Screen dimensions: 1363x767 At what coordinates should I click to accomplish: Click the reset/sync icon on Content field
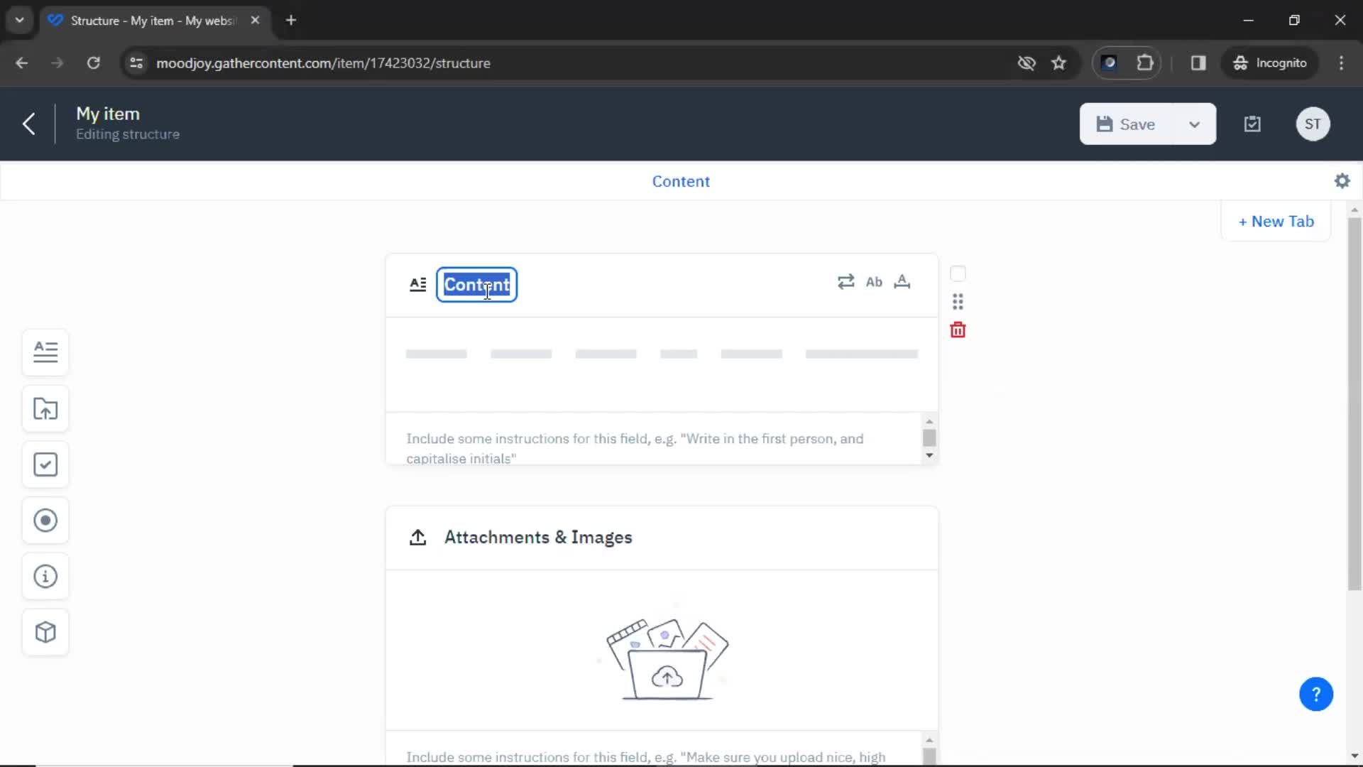[x=845, y=282]
